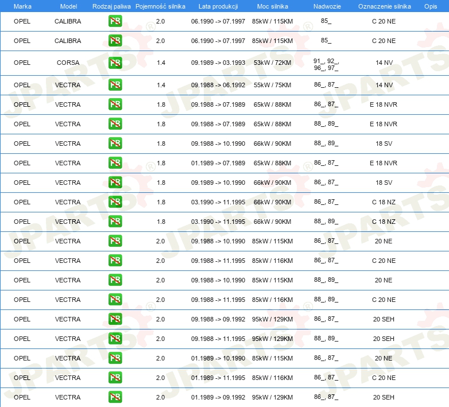Click the Rodzaj paliwa column header
The height and width of the screenshot is (407, 449).
(x=111, y=6)
